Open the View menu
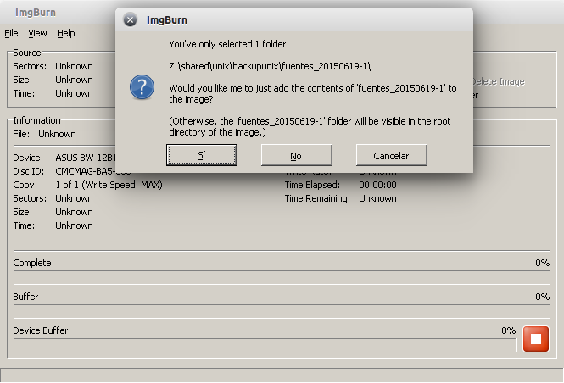The height and width of the screenshot is (383, 564). [x=37, y=33]
